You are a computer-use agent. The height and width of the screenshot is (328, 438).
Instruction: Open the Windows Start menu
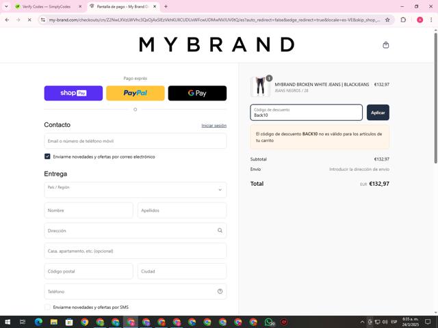[x=8, y=322]
